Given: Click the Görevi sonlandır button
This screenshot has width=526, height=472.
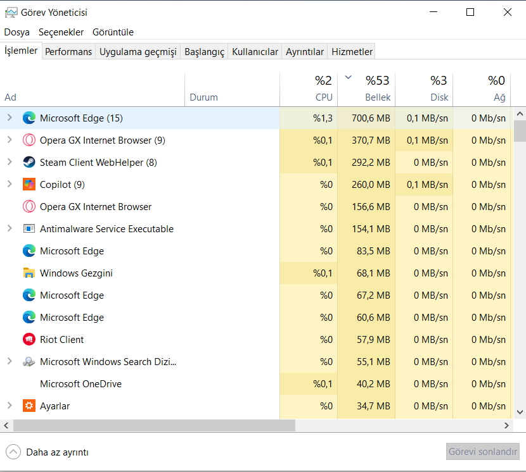Looking at the screenshot, I should click(483, 452).
